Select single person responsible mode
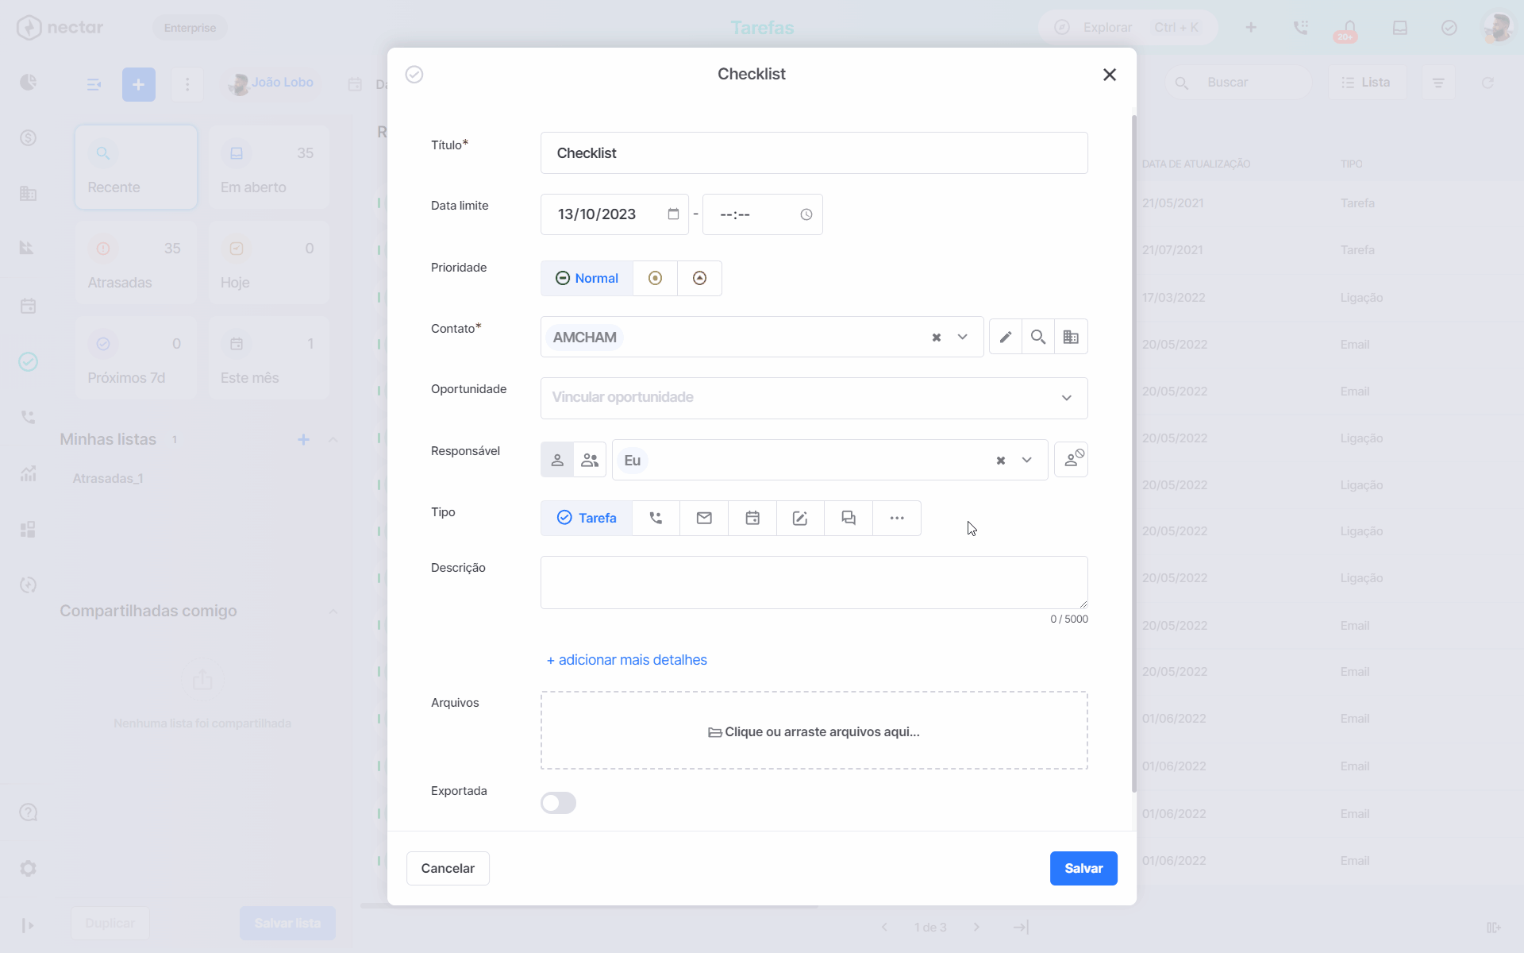Screen dimensions: 1524x953 pos(557,460)
